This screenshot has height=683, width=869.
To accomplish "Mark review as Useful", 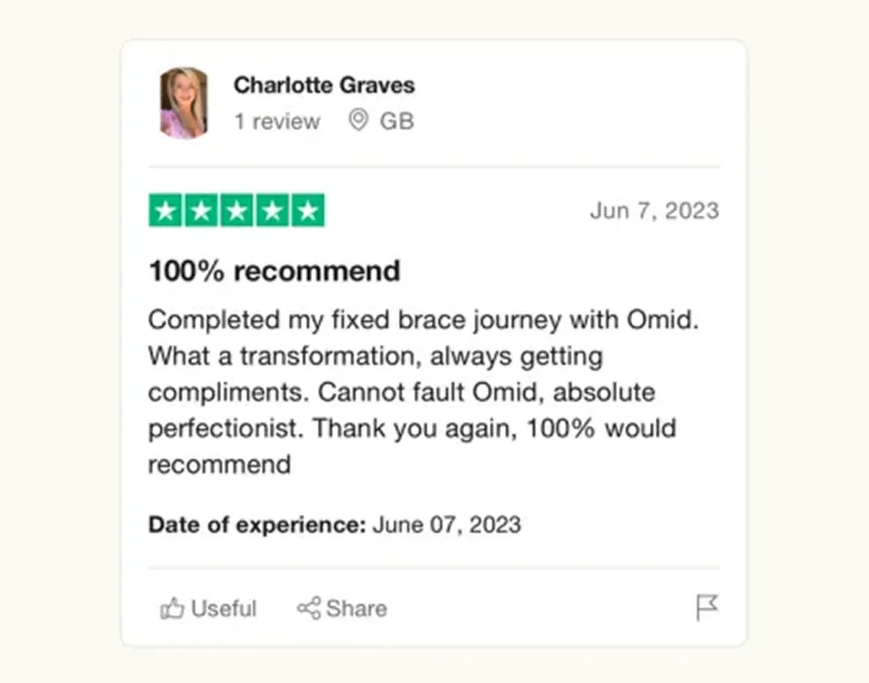I will click(x=209, y=608).
